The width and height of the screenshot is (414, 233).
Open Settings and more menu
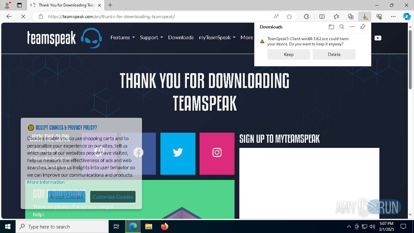tap(393, 17)
